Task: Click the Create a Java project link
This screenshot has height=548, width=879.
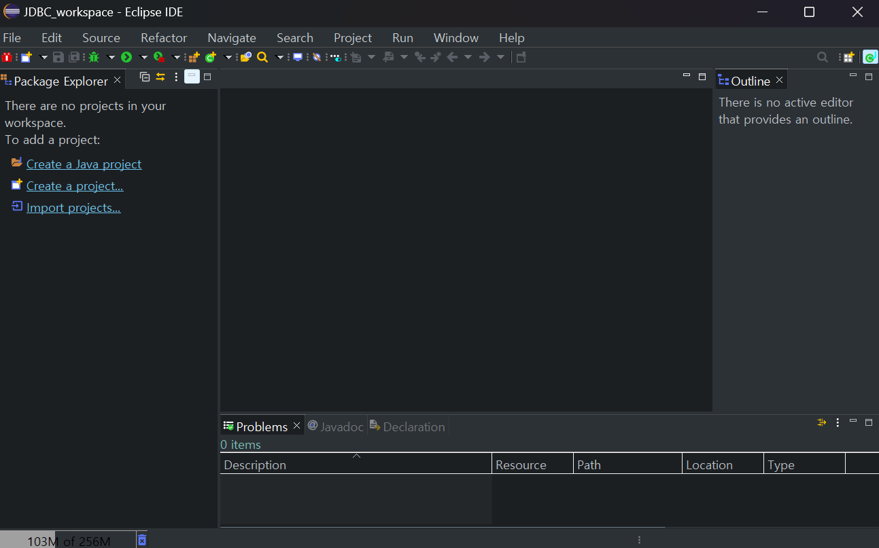Action: pos(84,164)
